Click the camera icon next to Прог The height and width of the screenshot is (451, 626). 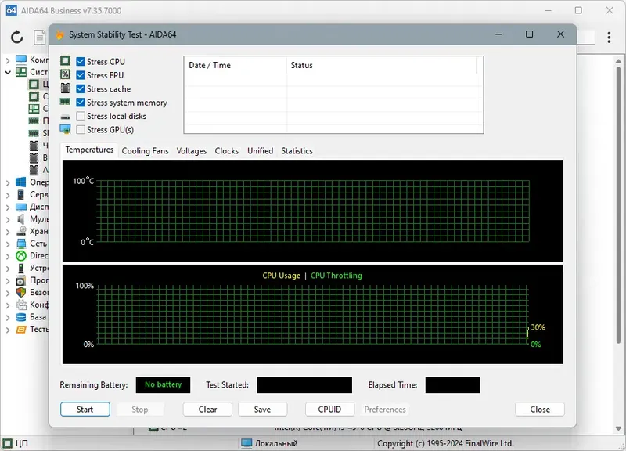21,280
